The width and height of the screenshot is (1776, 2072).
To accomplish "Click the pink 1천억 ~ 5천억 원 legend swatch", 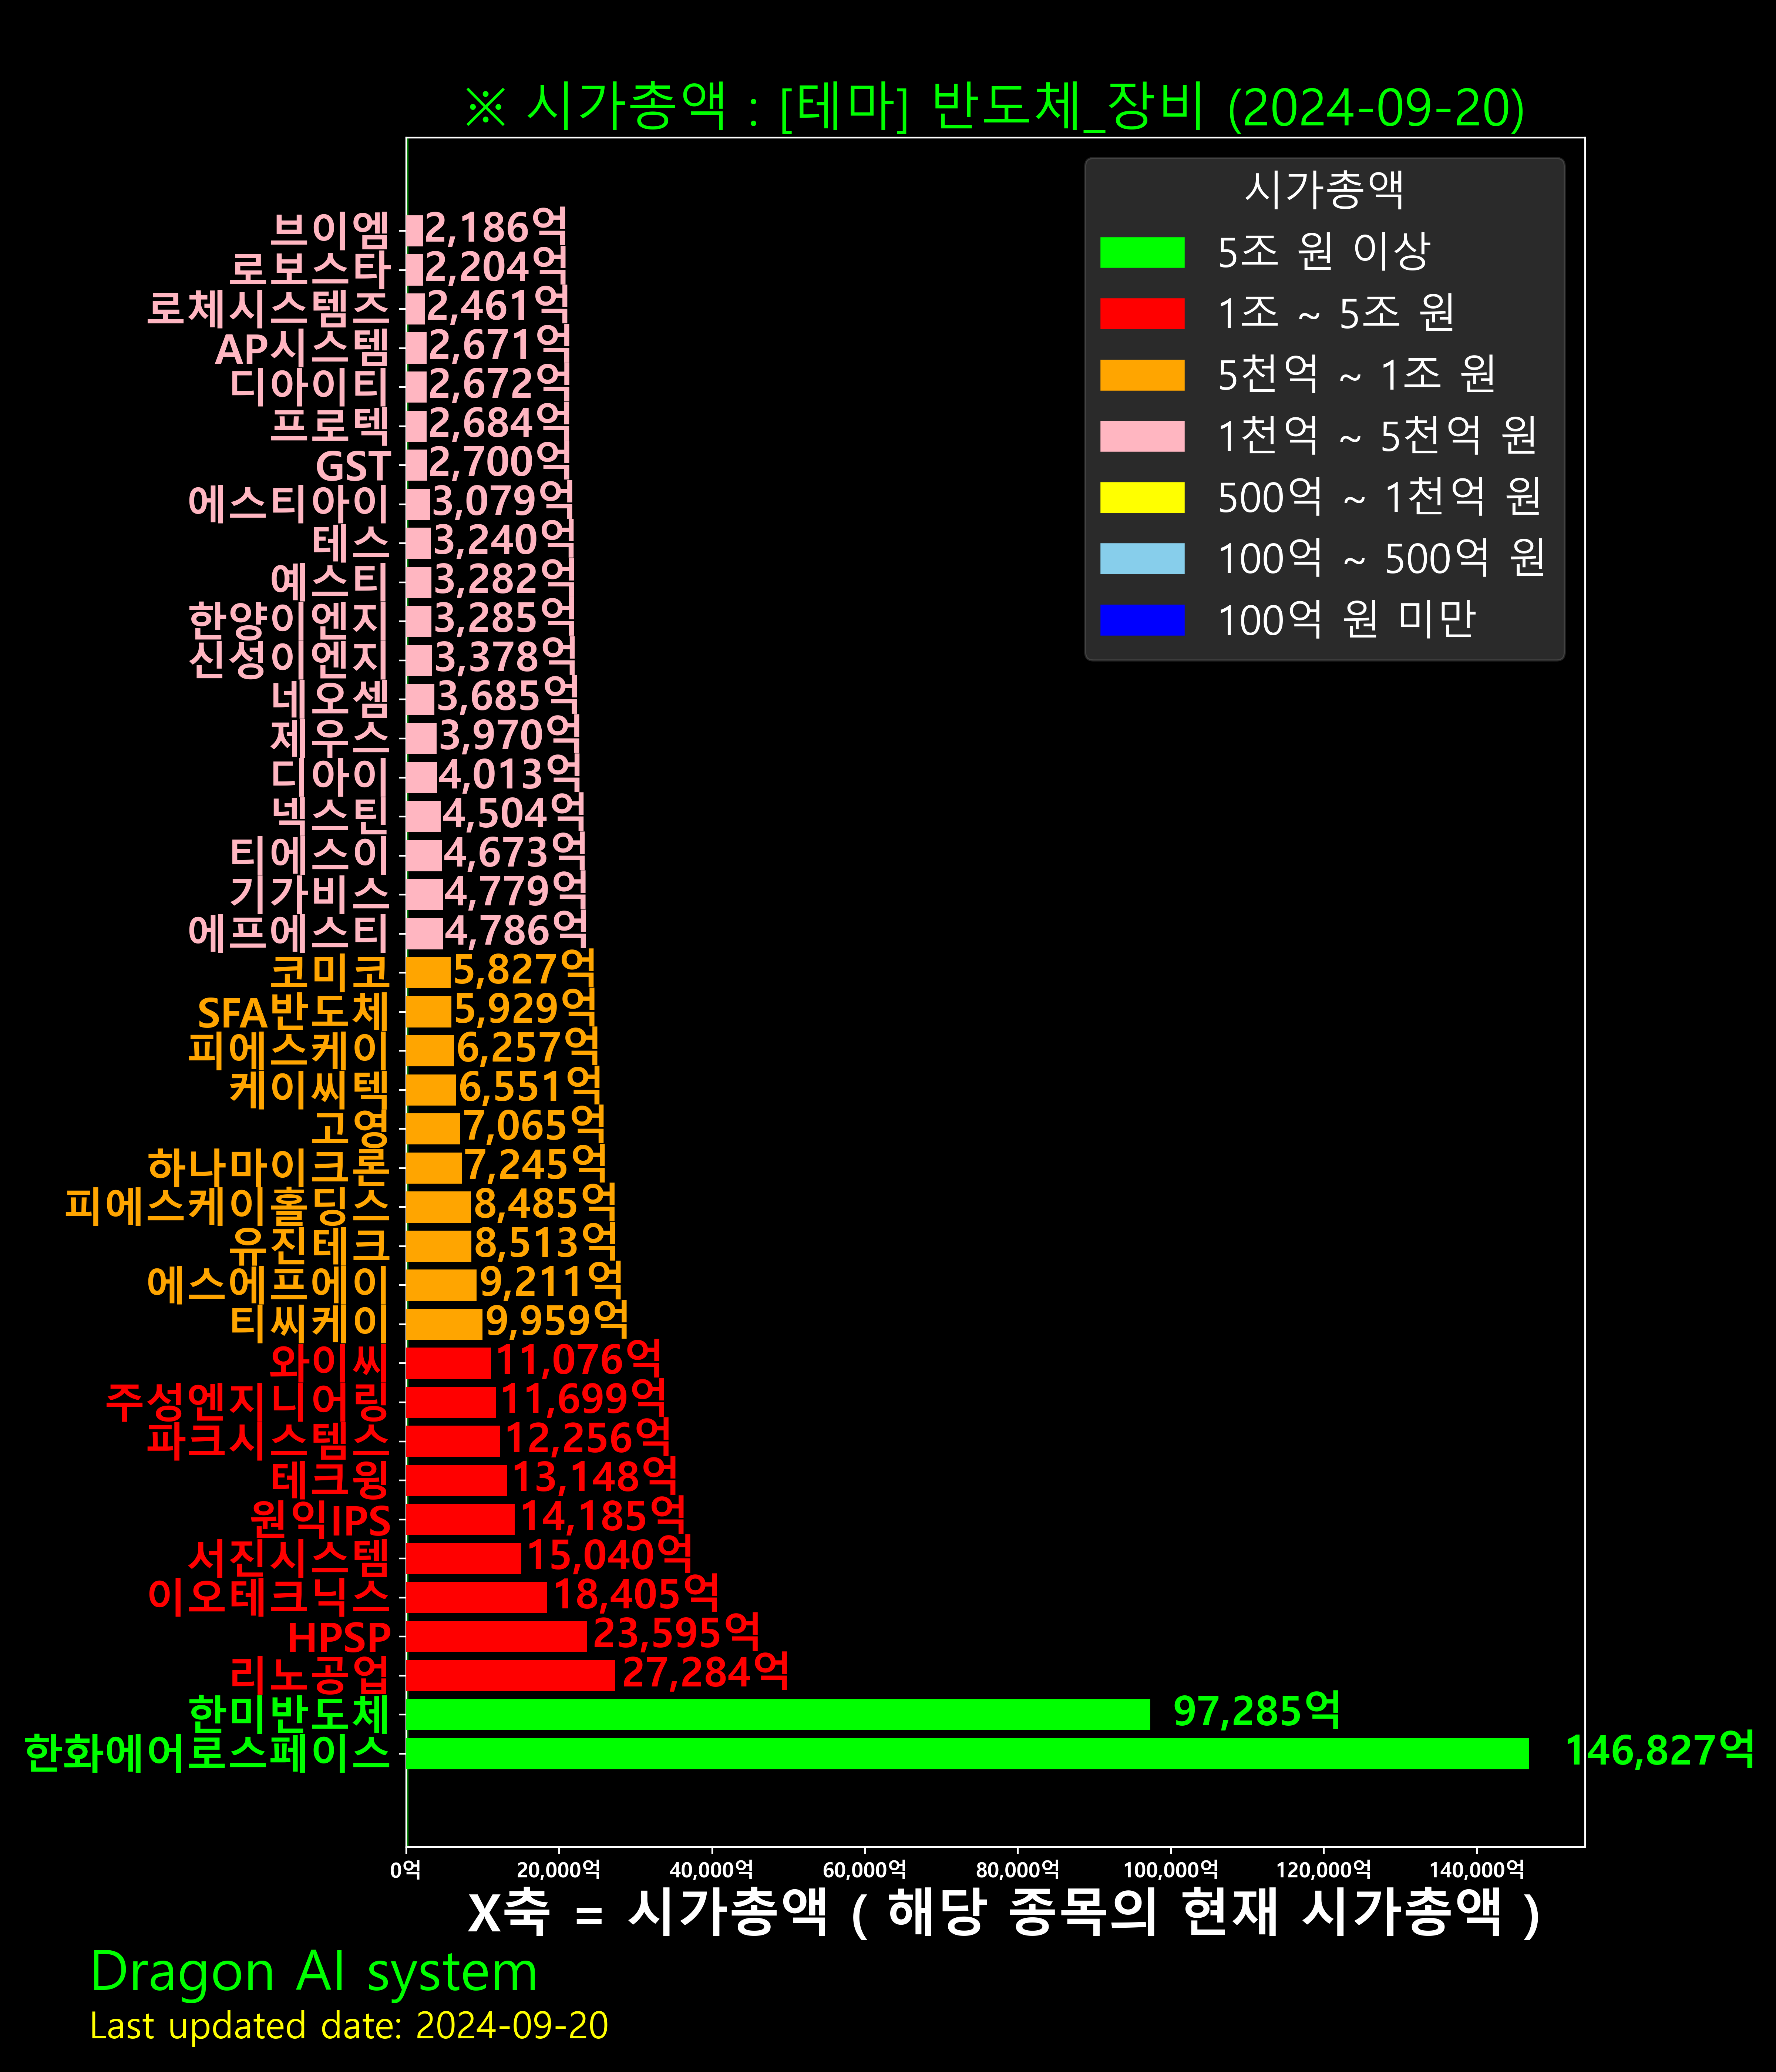I will (1142, 436).
